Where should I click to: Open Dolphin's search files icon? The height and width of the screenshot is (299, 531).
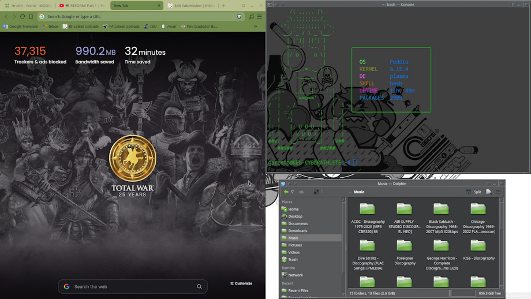pos(488,192)
